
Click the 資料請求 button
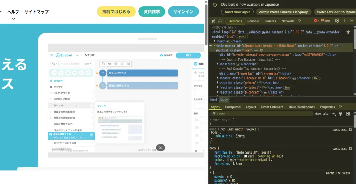point(152,11)
